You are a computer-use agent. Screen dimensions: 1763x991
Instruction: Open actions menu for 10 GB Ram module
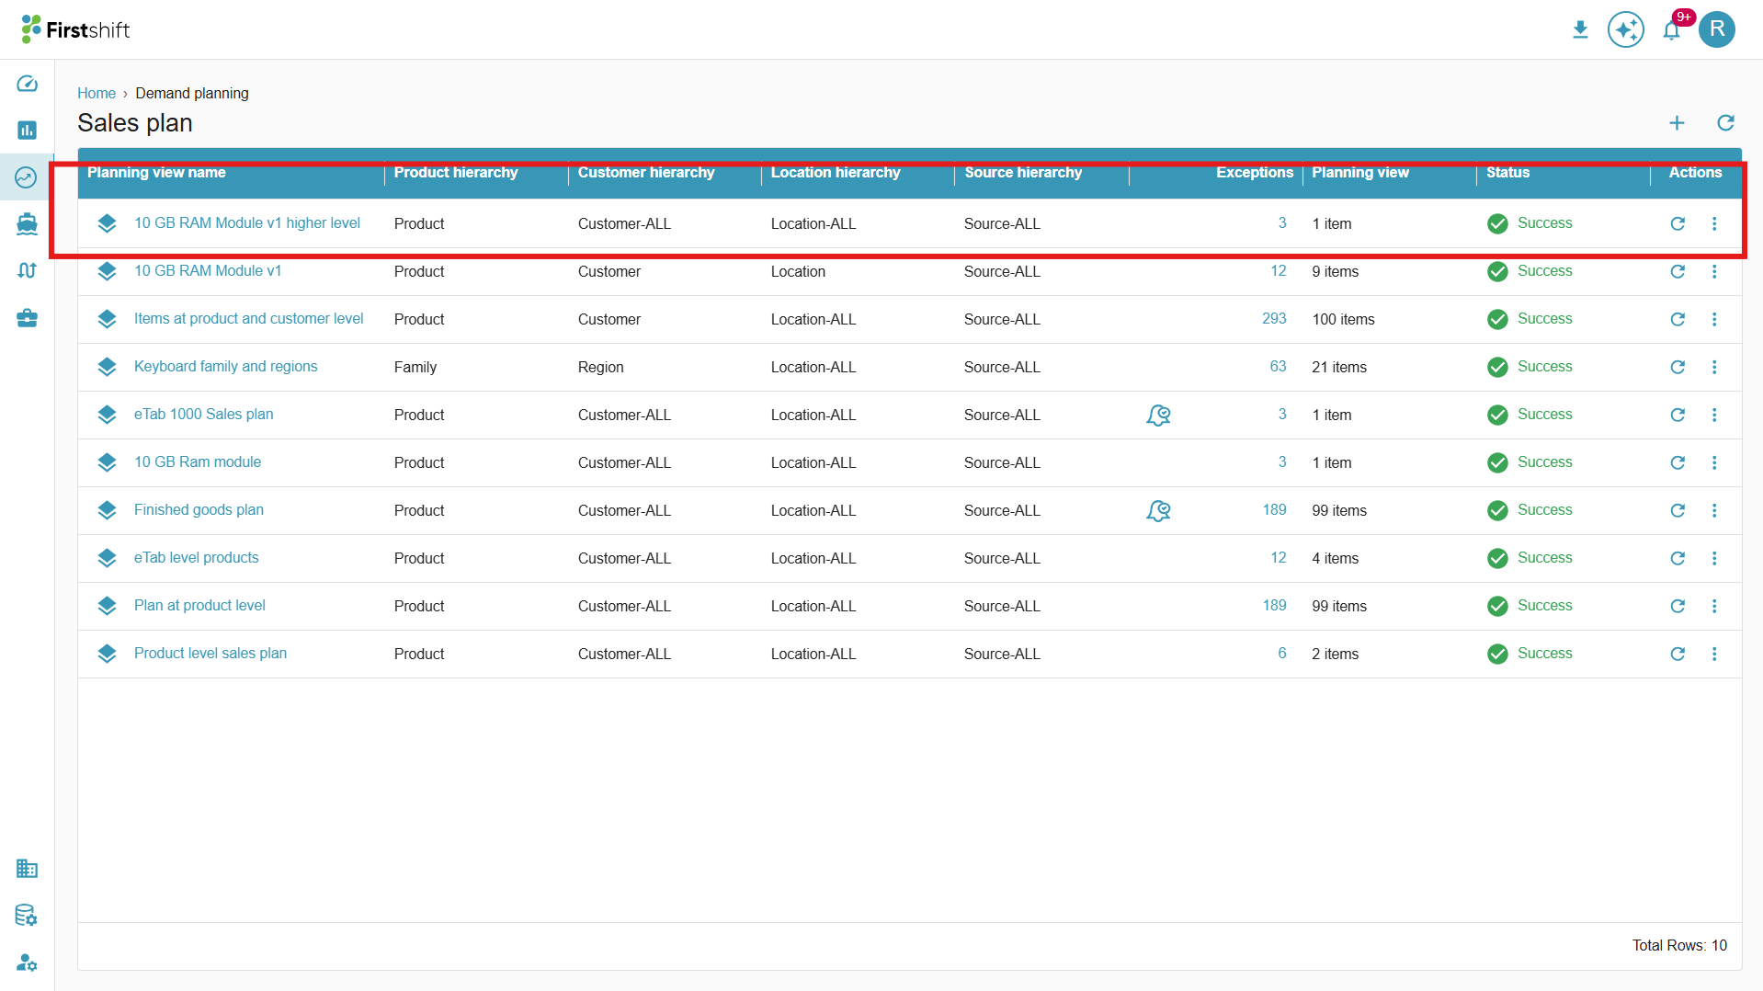[1714, 462]
